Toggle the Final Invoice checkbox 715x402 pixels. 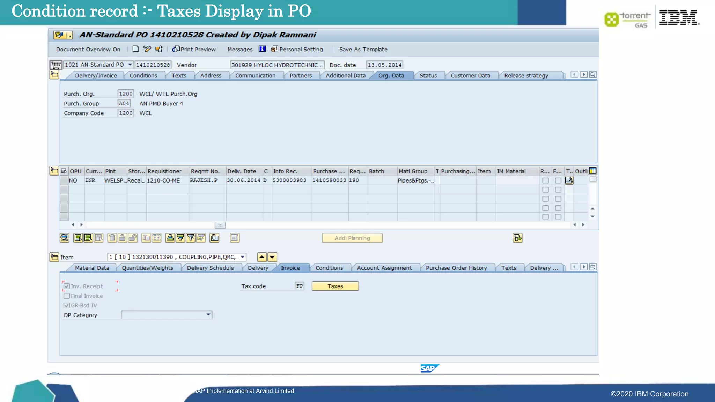67,296
